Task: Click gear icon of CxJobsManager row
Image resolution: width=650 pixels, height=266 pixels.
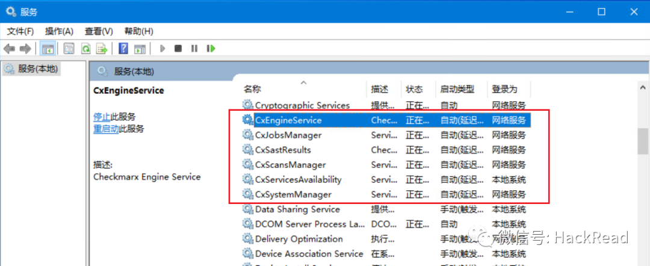Action: click(x=247, y=135)
